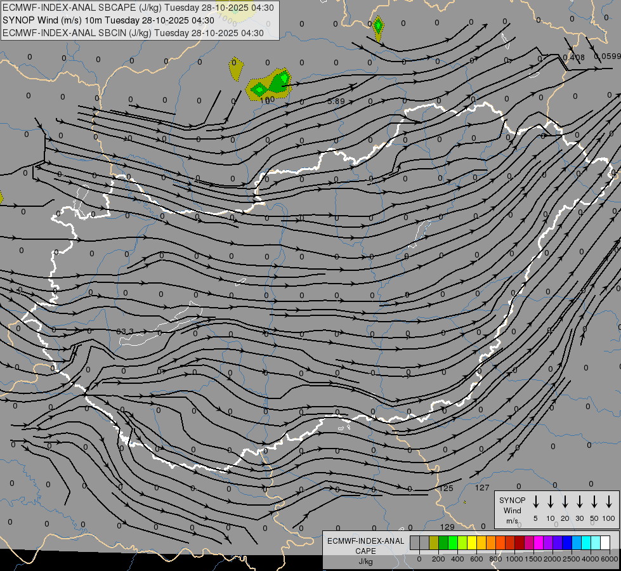The height and width of the screenshot is (571, 621).
Task: Select the first gray CAPE legend swatch
Action: point(415,542)
